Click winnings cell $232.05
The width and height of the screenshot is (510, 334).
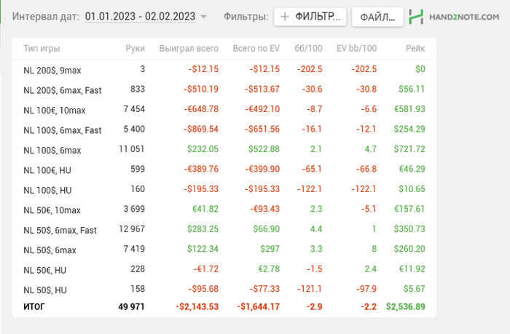click(x=203, y=149)
